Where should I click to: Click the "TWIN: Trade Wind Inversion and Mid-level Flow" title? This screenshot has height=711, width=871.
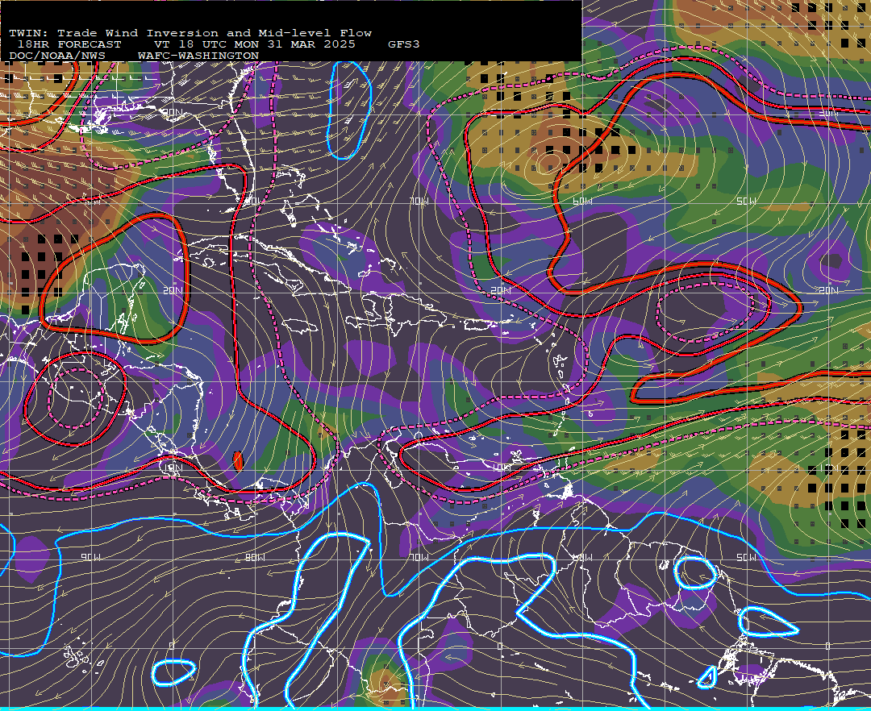click(190, 33)
